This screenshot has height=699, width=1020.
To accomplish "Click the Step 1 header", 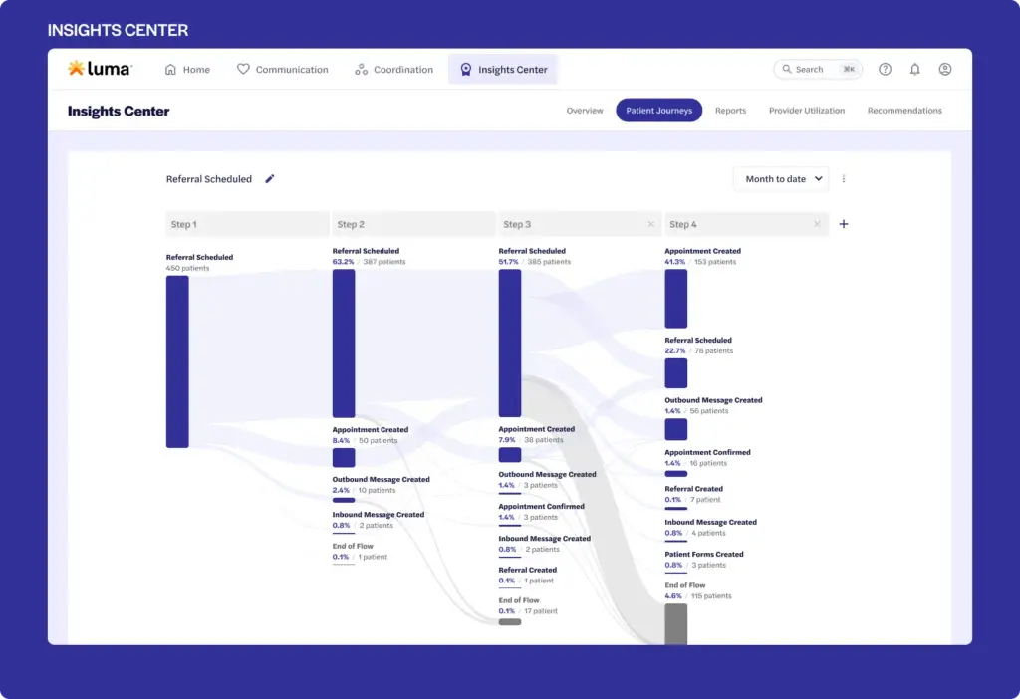I will point(247,224).
